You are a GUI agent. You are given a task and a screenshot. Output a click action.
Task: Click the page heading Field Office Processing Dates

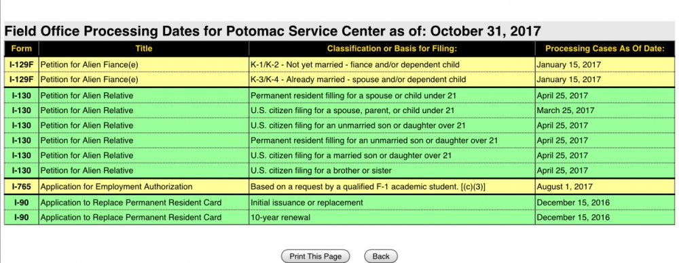click(x=273, y=31)
